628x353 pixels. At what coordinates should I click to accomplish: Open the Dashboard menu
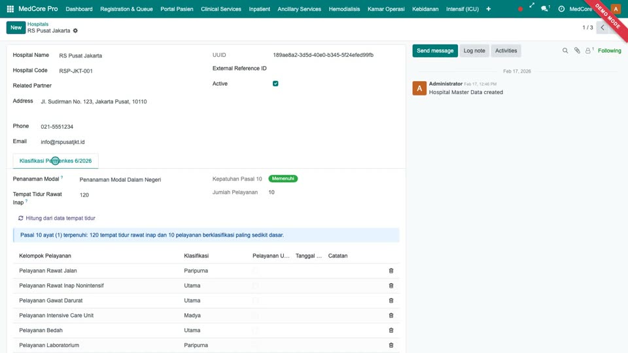click(79, 8)
